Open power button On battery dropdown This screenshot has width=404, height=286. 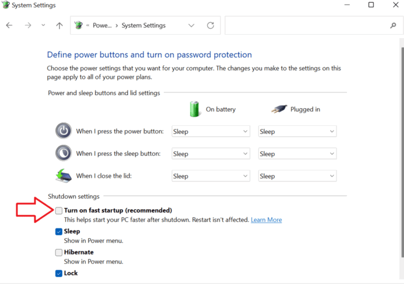[211, 131]
